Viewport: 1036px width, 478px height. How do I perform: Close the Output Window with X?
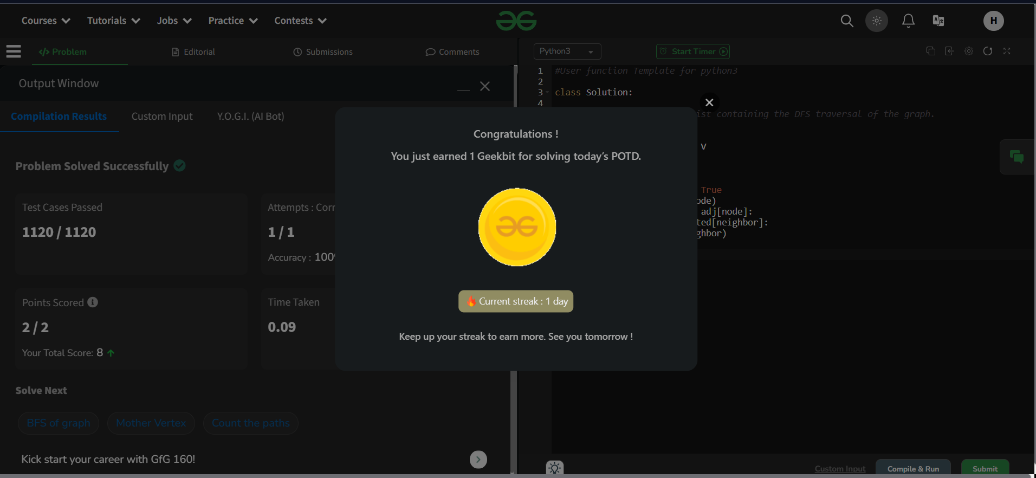pyautogui.click(x=484, y=86)
